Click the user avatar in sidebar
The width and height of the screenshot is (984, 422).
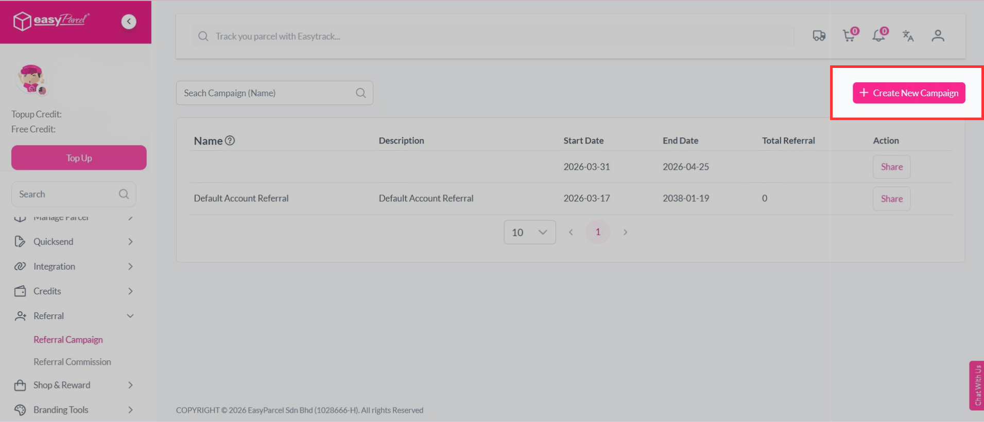31,80
